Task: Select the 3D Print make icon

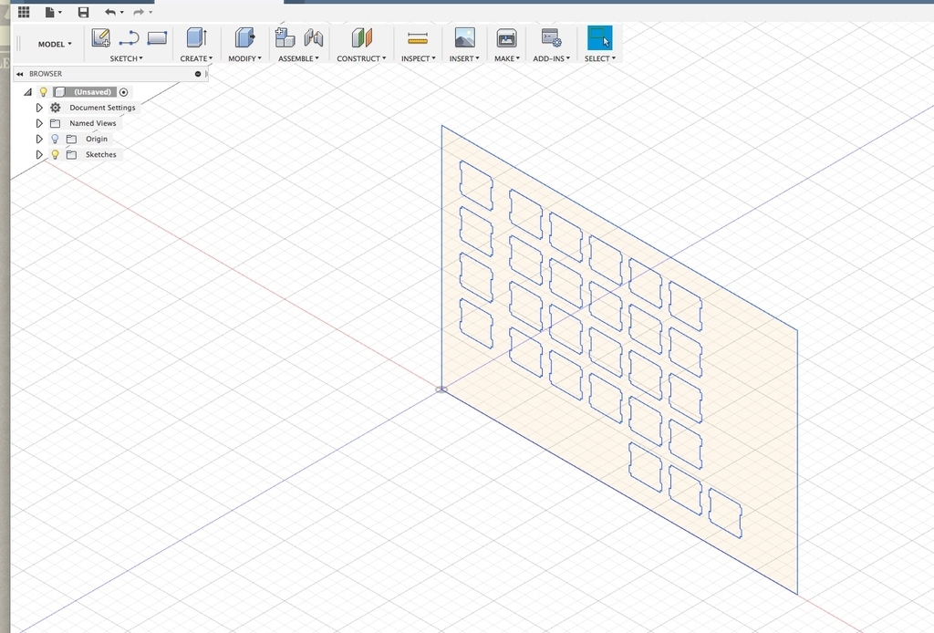Action: (x=506, y=38)
